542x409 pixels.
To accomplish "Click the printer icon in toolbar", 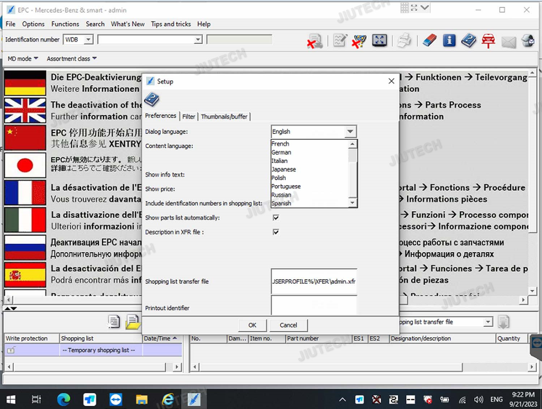I will coord(404,40).
